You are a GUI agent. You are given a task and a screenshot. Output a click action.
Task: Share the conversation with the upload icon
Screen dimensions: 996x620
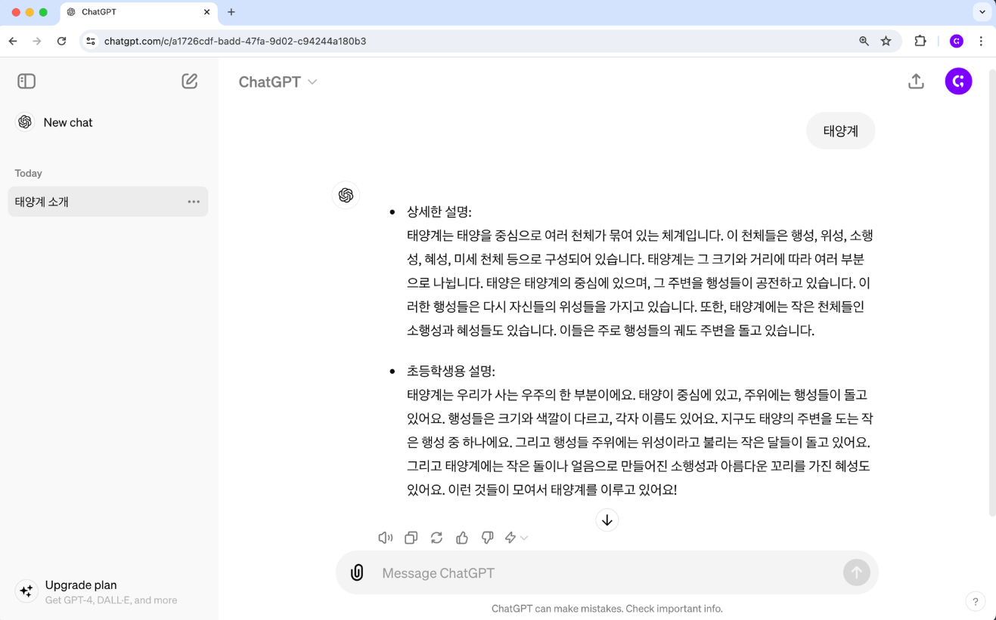point(916,82)
